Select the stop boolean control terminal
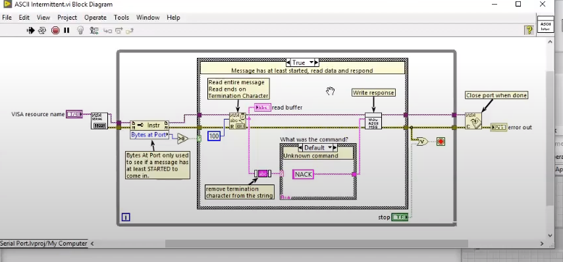The height and width of the screenshot is (262, 563). (x=400, y=217)
